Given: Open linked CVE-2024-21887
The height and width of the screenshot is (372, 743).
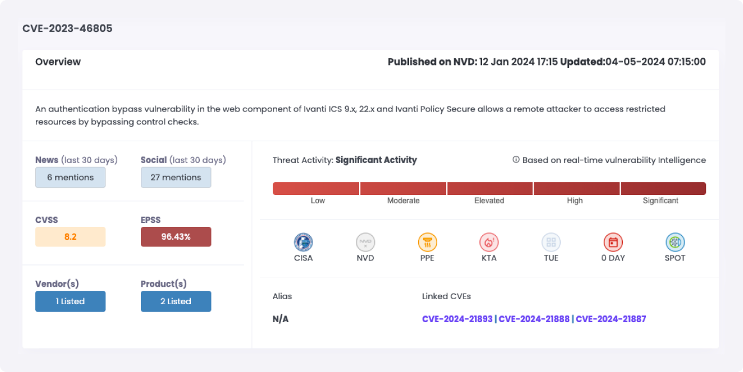Looking at the screenshot, I should 610,319.
